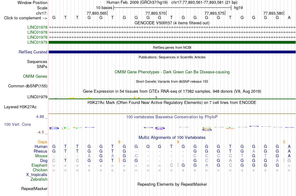Click the SNPs track label
The image size is (296, 196).
pyautogui.click(x=42, y=66)
